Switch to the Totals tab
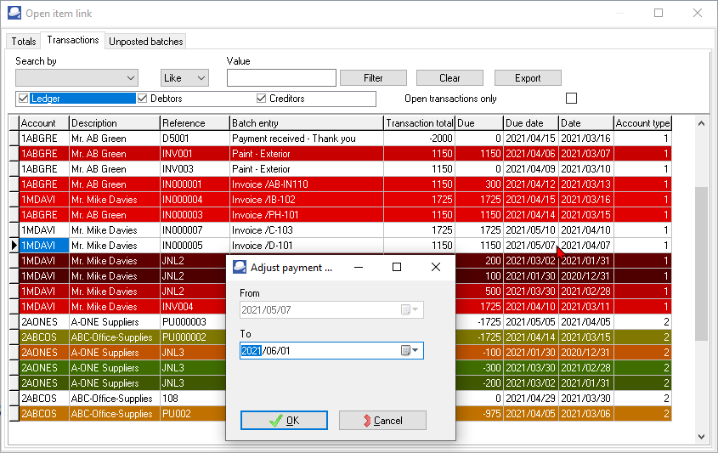 click(x=24, y=42)
